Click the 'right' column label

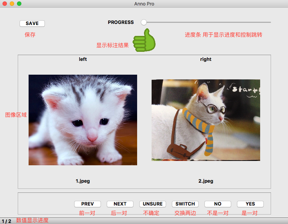(206, 59)
